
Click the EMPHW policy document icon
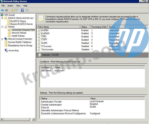pyautogui.click(x=39, y=33)
